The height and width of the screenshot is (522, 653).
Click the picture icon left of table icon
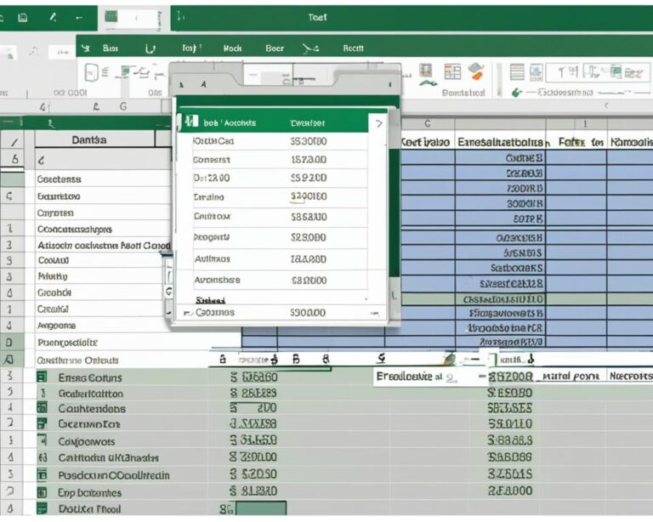[x=427, y=72]
